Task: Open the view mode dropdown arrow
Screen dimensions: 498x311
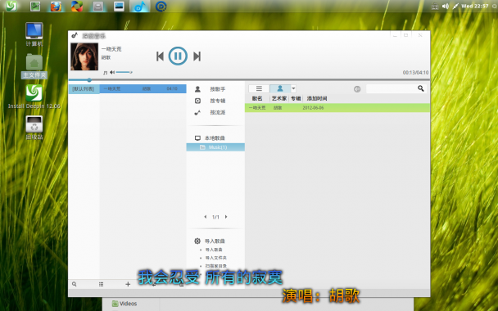Action: (293, 88)
